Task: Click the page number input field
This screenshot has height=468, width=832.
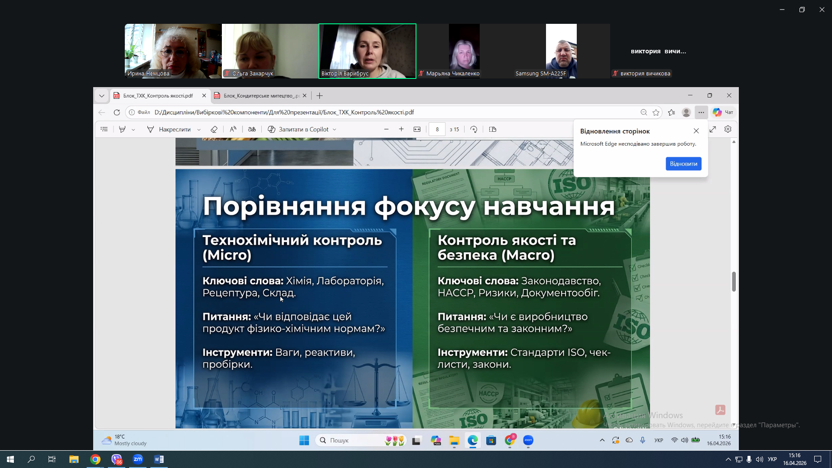Action: [x=437, y=129]
